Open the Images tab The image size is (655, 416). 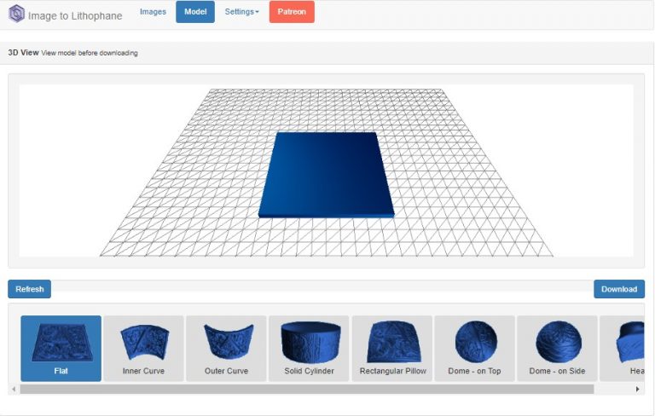(x=153, y=12)
